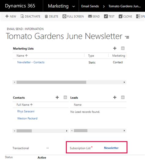Click DEACTIVATE command label
The image size is (145, 160).
(x=32, y=16)
